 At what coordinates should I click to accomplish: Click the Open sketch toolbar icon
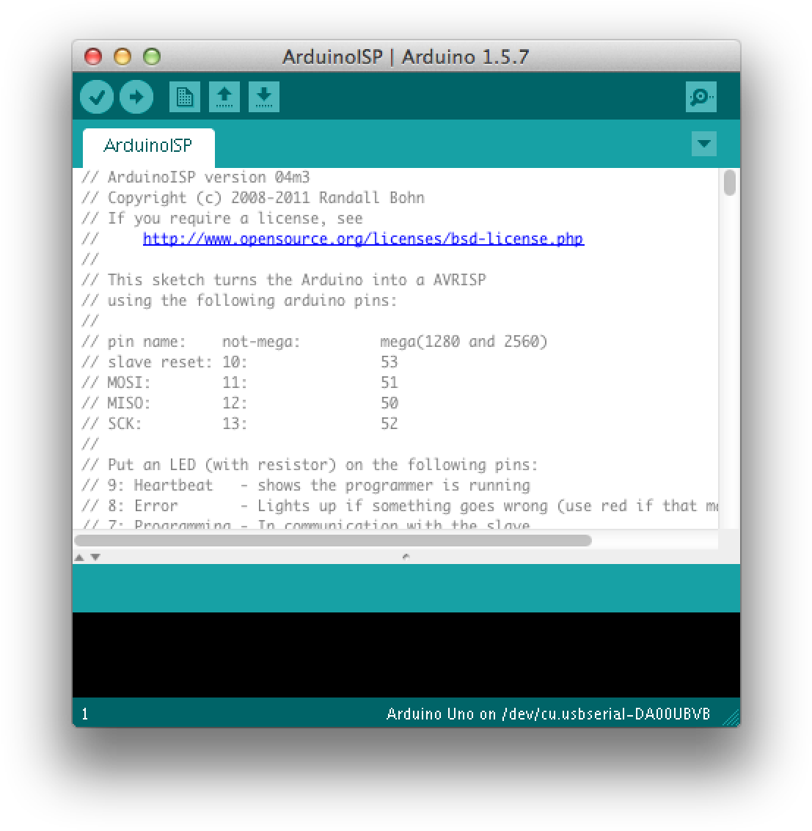tap(224, 96)
